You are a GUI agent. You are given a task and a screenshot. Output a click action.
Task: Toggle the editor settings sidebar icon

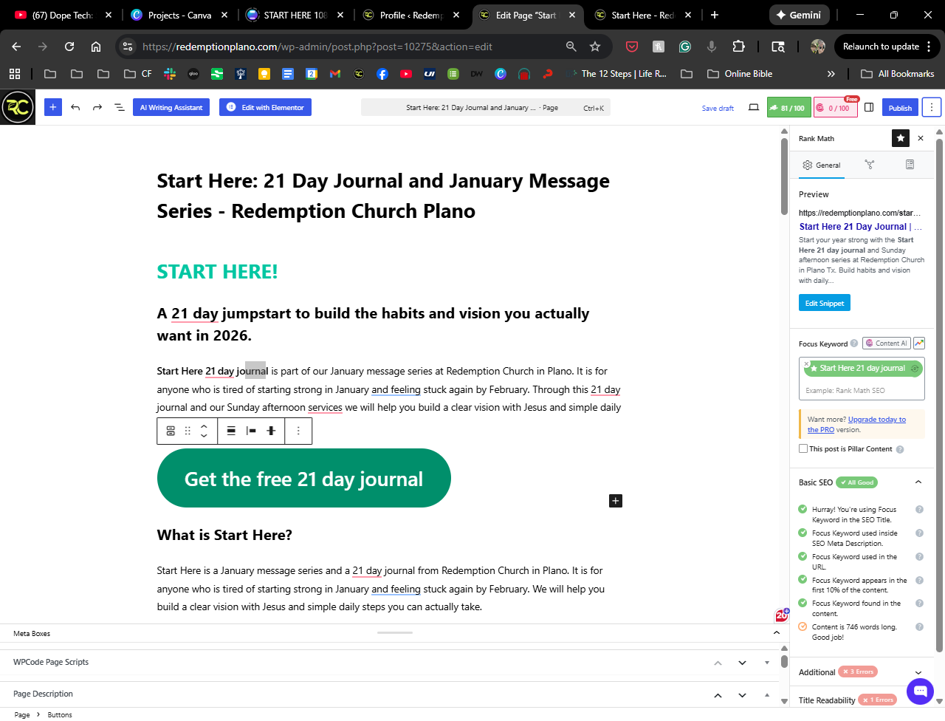coord(869,107)
